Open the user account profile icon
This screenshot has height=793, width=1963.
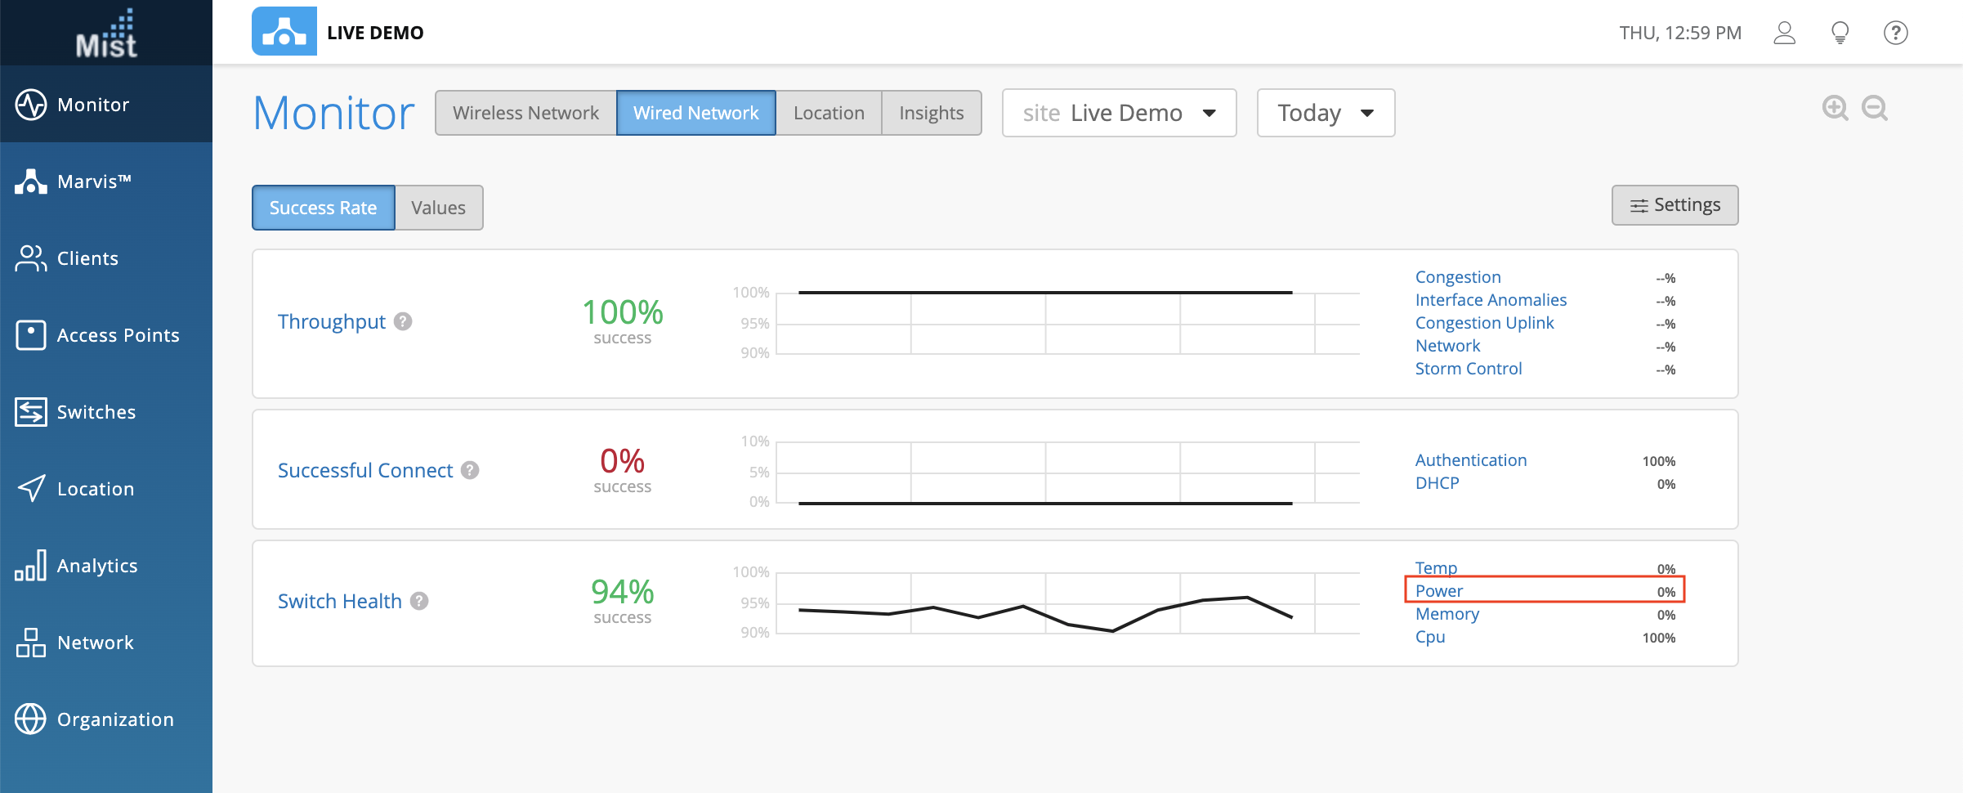(1784, 33)
